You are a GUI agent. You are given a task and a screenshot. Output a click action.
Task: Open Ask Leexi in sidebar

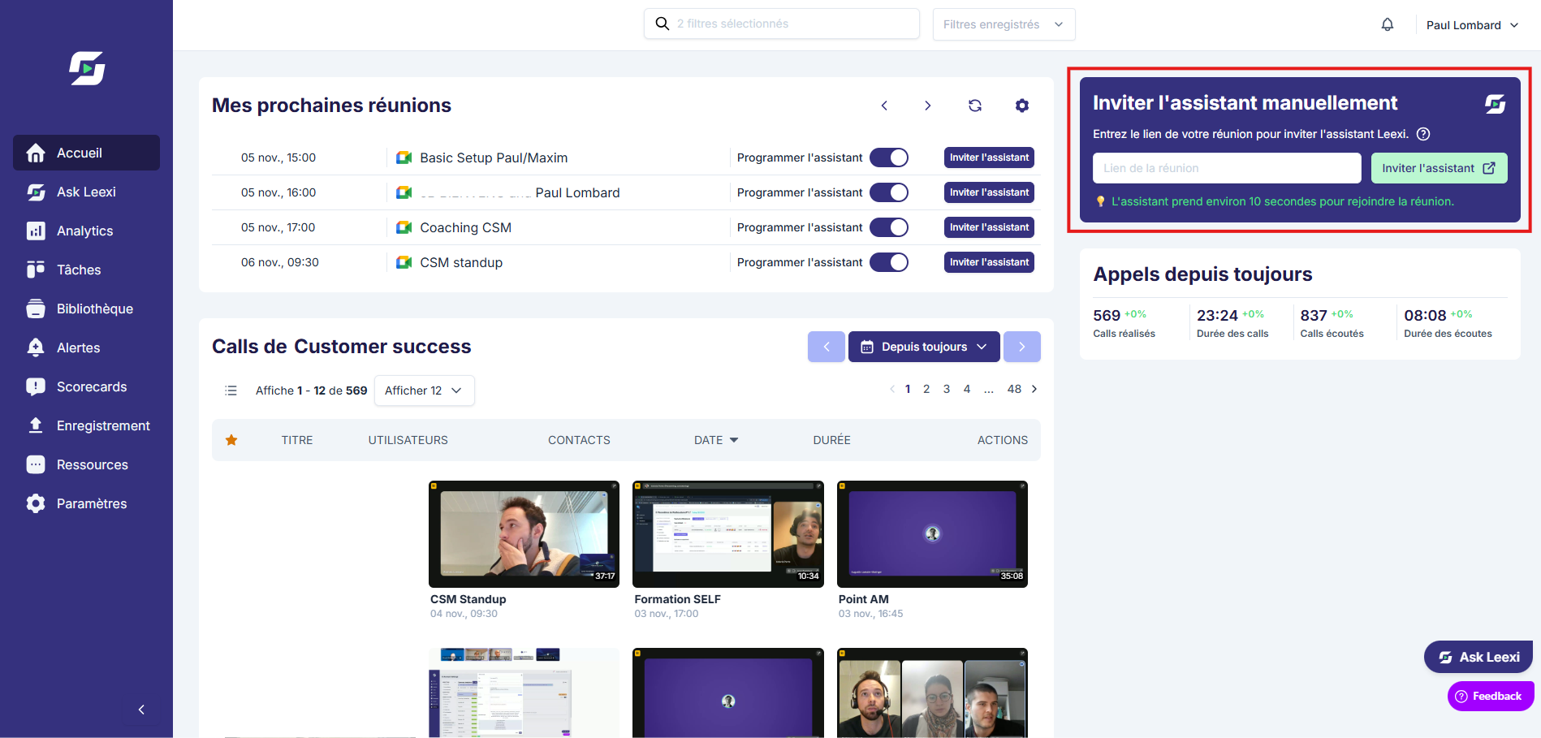point(86,192)
